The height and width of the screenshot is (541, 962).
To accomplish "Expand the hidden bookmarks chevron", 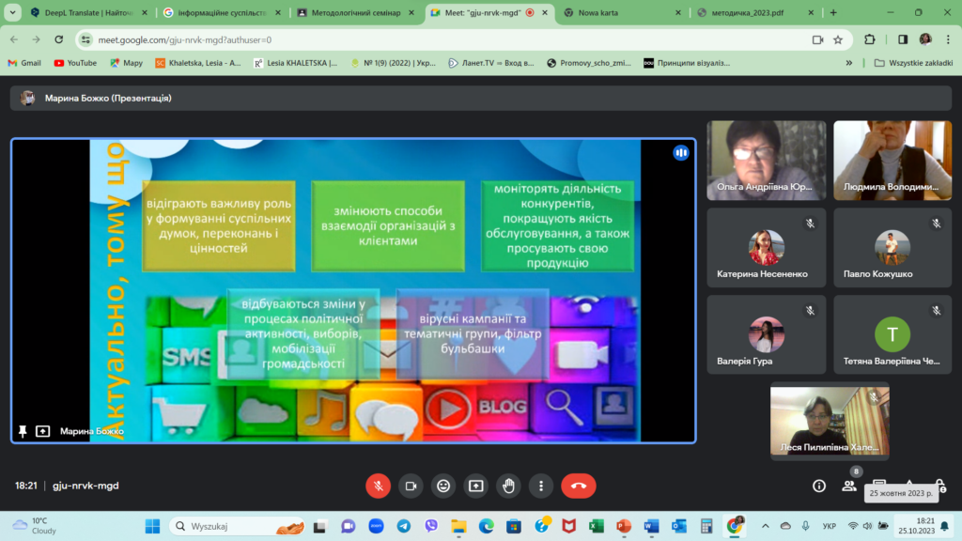I will (x=849, y=63).
